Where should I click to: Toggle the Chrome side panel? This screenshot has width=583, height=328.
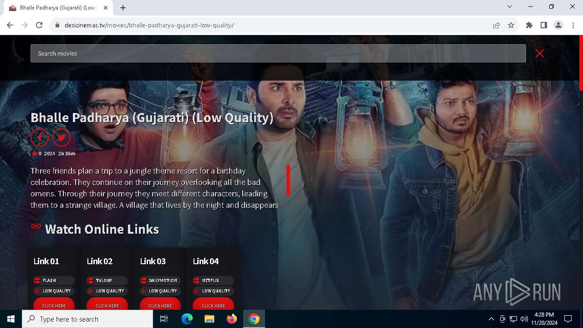click(x=544, y=25)
